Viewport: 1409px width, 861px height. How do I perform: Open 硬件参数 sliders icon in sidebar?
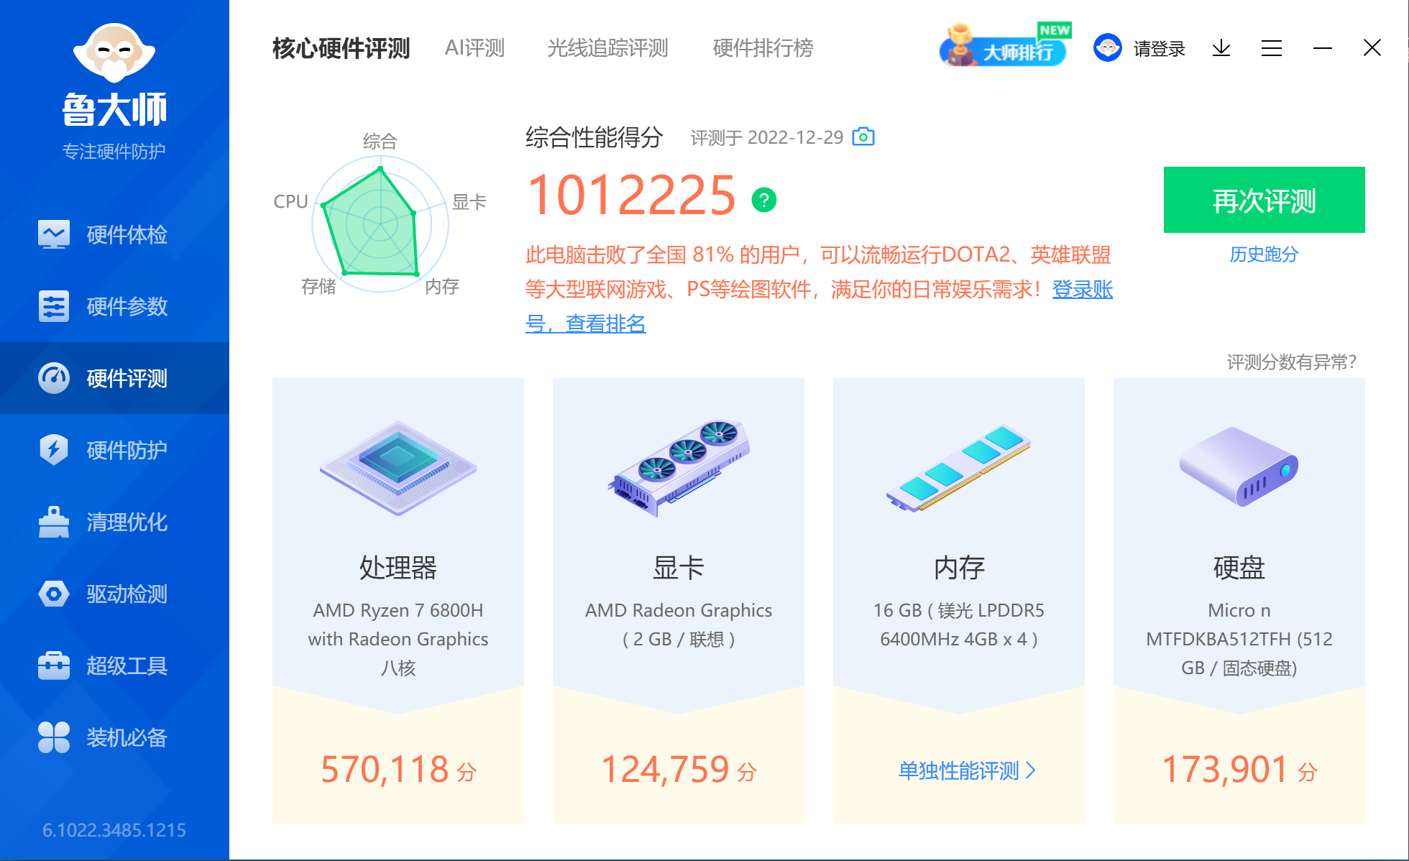point(54,306)
